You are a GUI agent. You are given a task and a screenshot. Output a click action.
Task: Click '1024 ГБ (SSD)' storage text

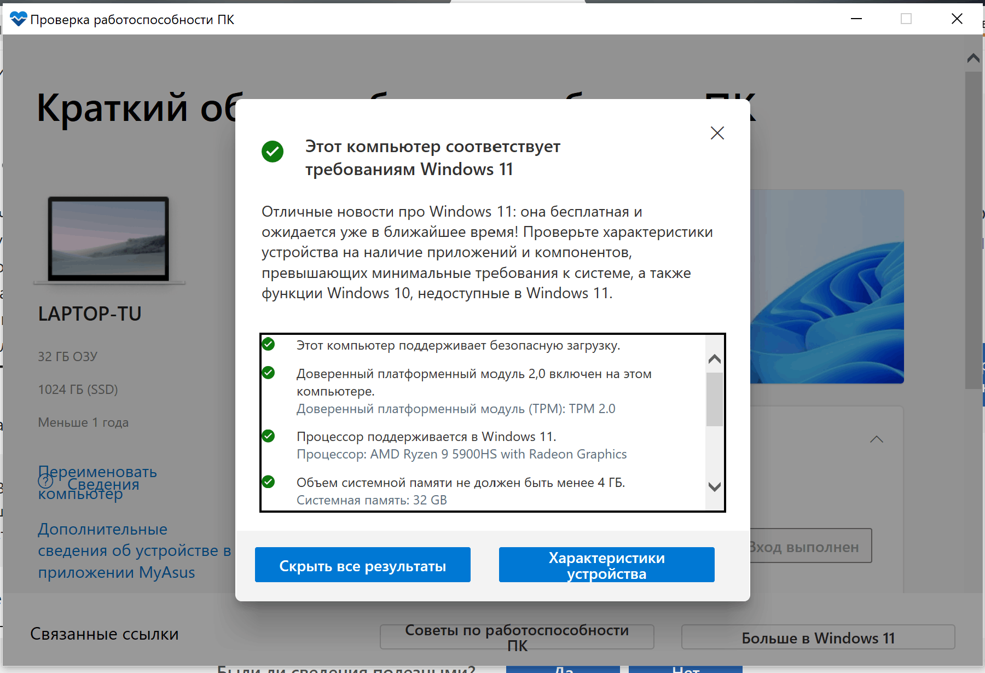click(x=78, y=390)
